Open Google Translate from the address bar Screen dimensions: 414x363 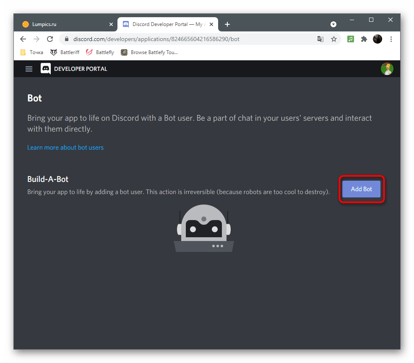click(320, 39)
